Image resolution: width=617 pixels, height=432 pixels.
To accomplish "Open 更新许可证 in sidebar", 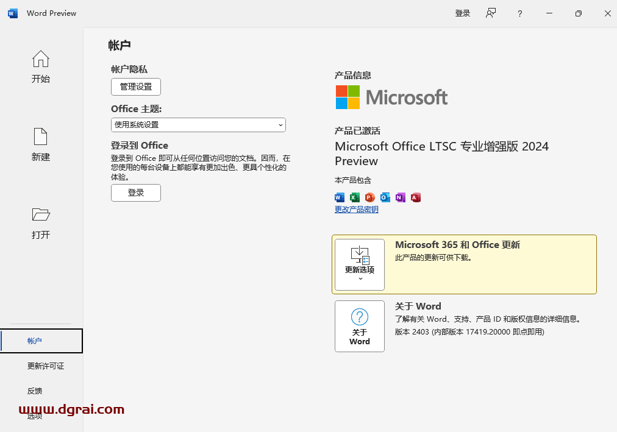I will pyautogui.click(x=46, y=366).
